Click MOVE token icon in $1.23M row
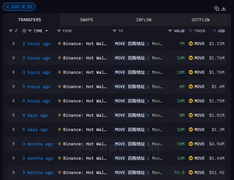234x180 pixels. click(x=191, y=44)
